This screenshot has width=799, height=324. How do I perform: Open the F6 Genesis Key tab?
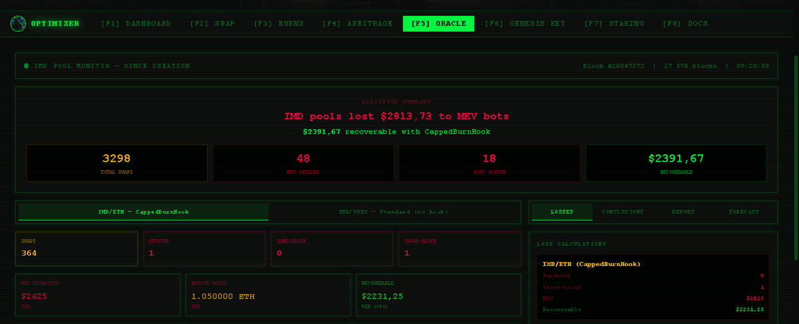click(525, 24)
